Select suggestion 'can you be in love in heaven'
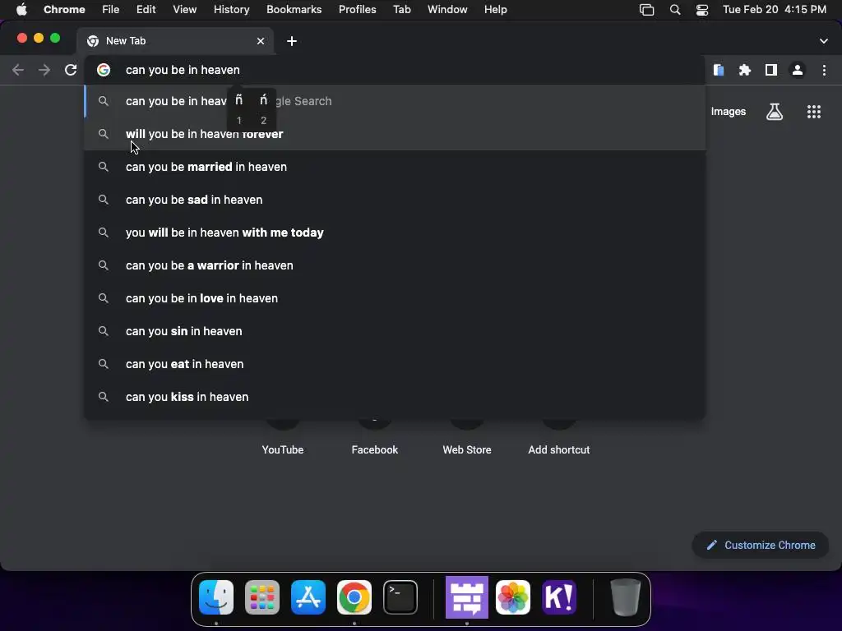 (x=395, y=298)
